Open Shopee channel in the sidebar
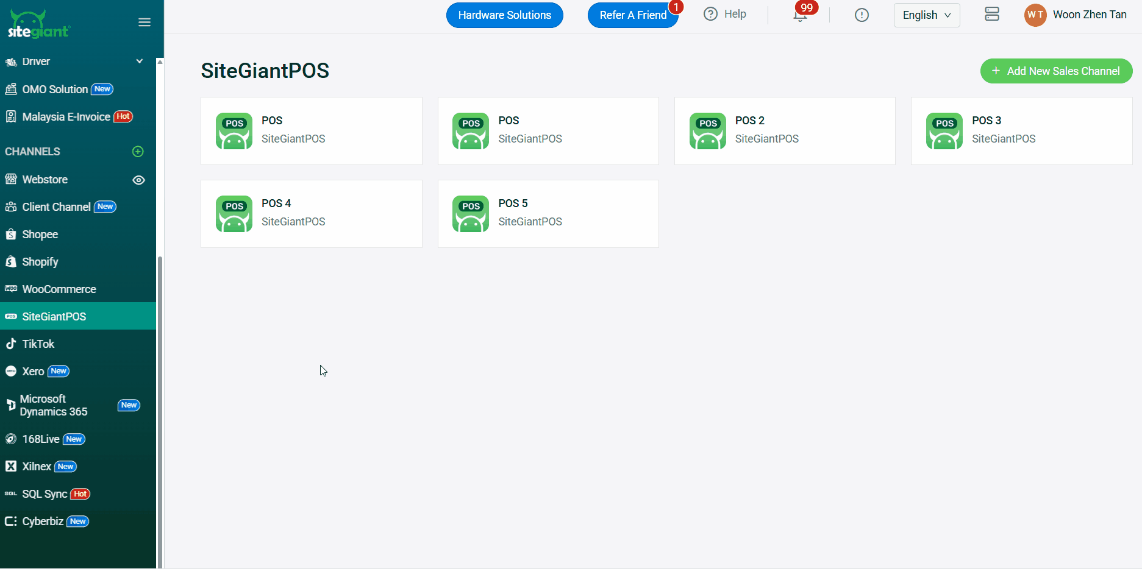 tap(40, 235)
